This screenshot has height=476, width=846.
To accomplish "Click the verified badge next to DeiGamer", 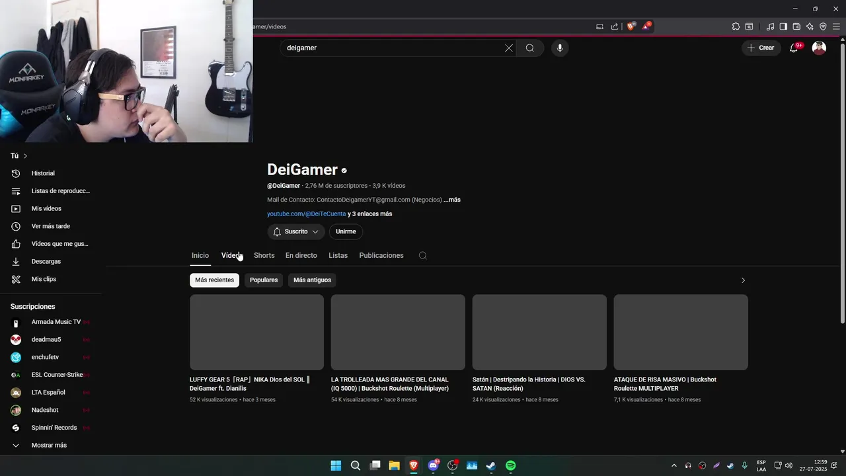I will point(344,171).
